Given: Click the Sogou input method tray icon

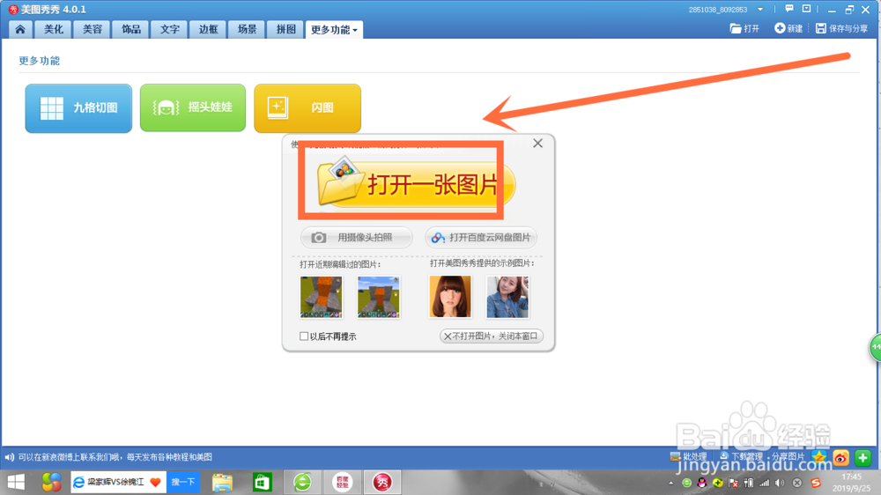Looking at the screenshot, I should [816, 483].
